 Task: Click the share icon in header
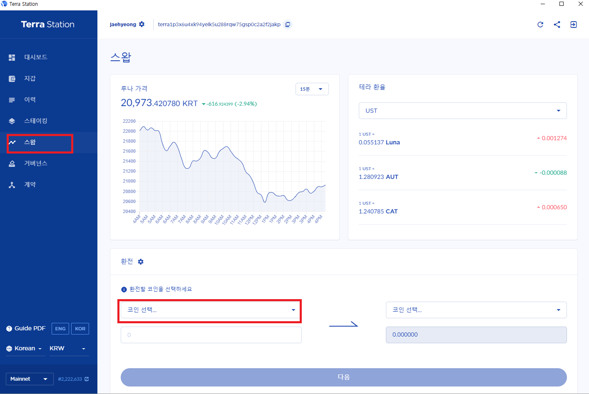(x=557, y=25)
